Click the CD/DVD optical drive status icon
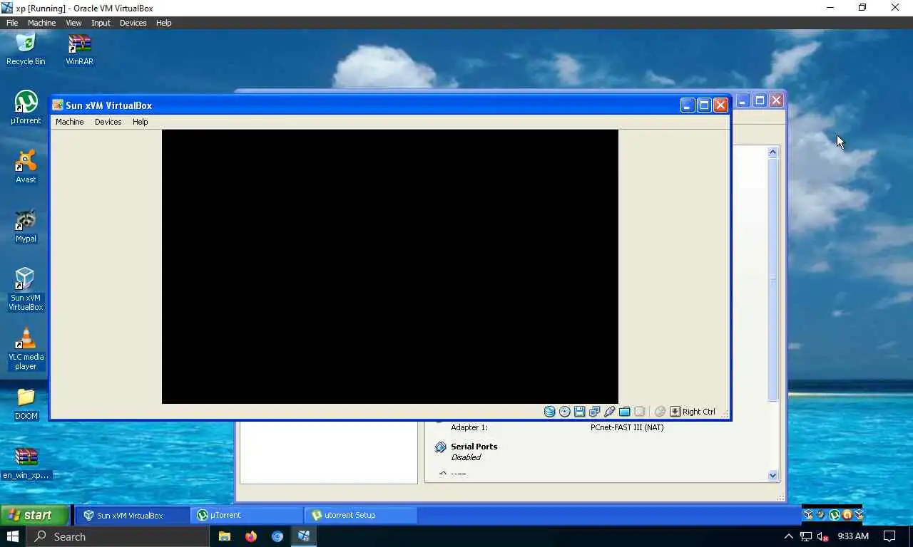Image resolution: width=913 pixels, height=547 pixels. (x=564, y=412)
